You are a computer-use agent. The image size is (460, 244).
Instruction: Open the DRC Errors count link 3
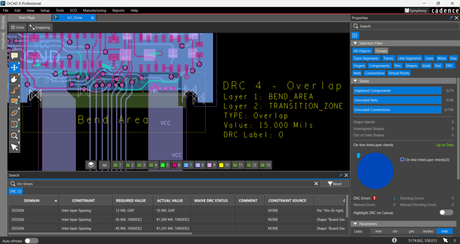(x=394, y=198)
